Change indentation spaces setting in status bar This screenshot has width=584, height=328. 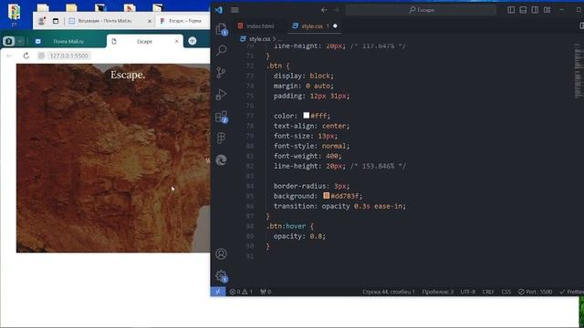point(438,292)
